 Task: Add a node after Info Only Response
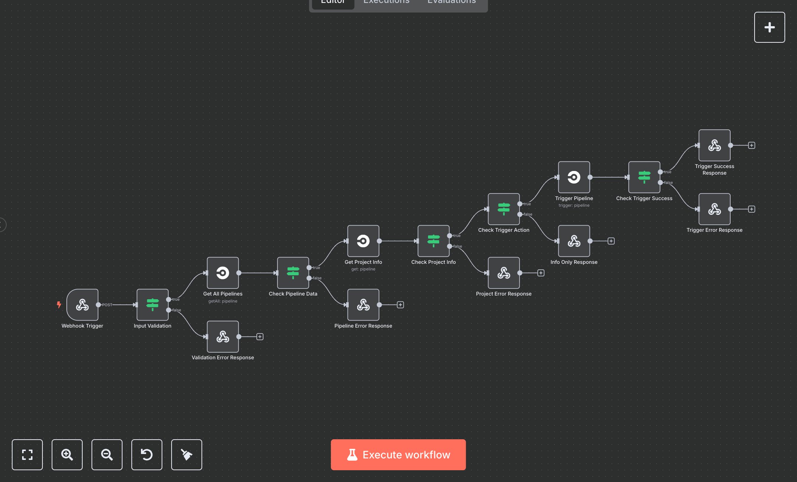pyautogui.click(x=611, y=241)
